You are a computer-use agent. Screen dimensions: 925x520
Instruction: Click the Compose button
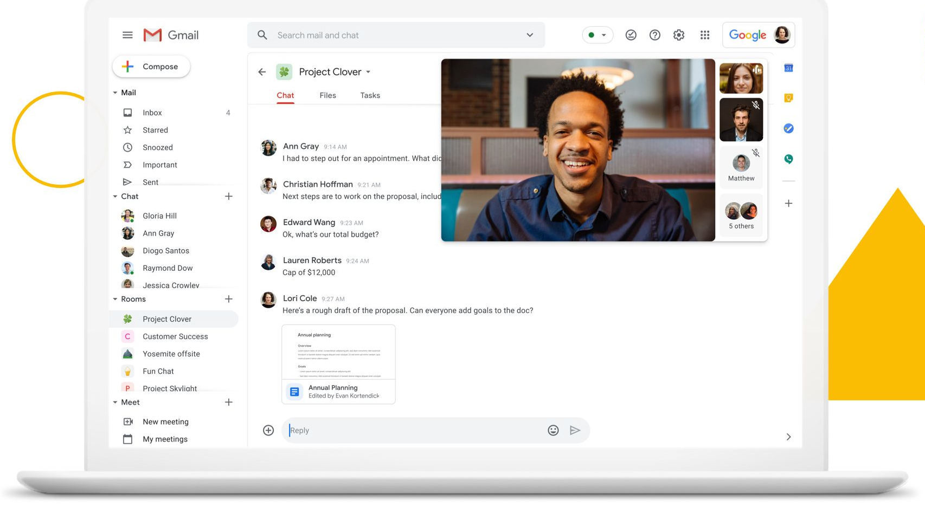151,66
